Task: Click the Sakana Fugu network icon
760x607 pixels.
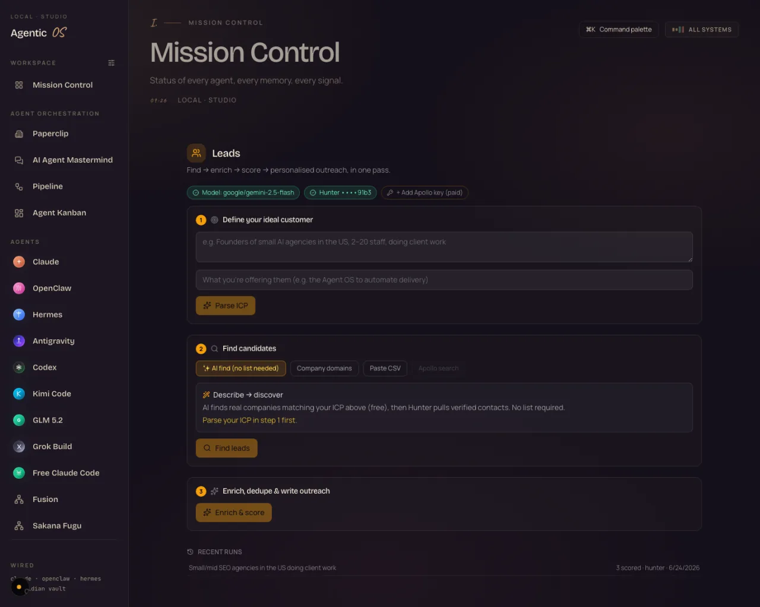Action: [x=19, y=526]
